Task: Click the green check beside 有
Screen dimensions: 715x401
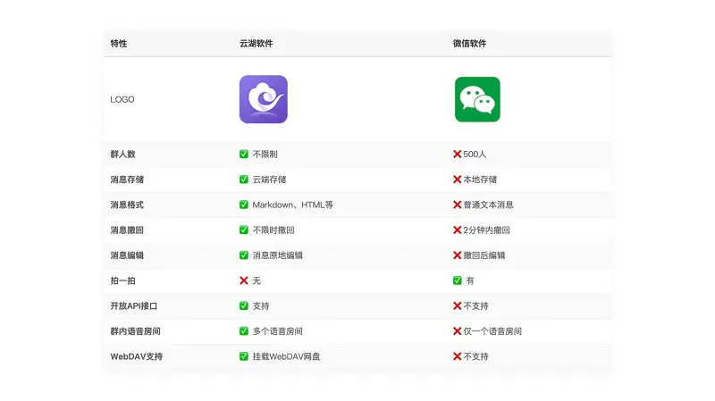Action: 458,280
